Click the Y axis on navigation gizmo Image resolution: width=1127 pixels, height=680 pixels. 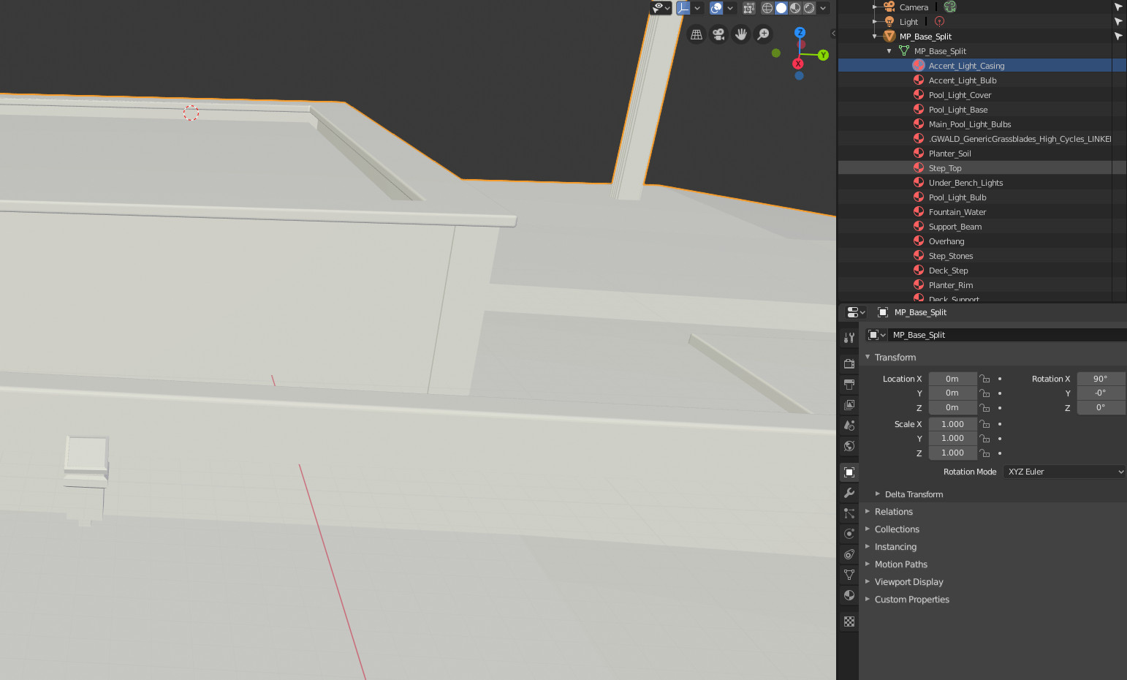(x=823, y=55)
